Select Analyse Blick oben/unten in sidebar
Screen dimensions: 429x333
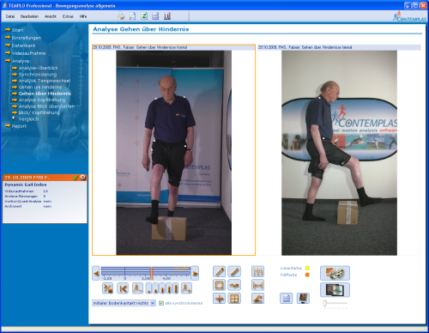46,106
